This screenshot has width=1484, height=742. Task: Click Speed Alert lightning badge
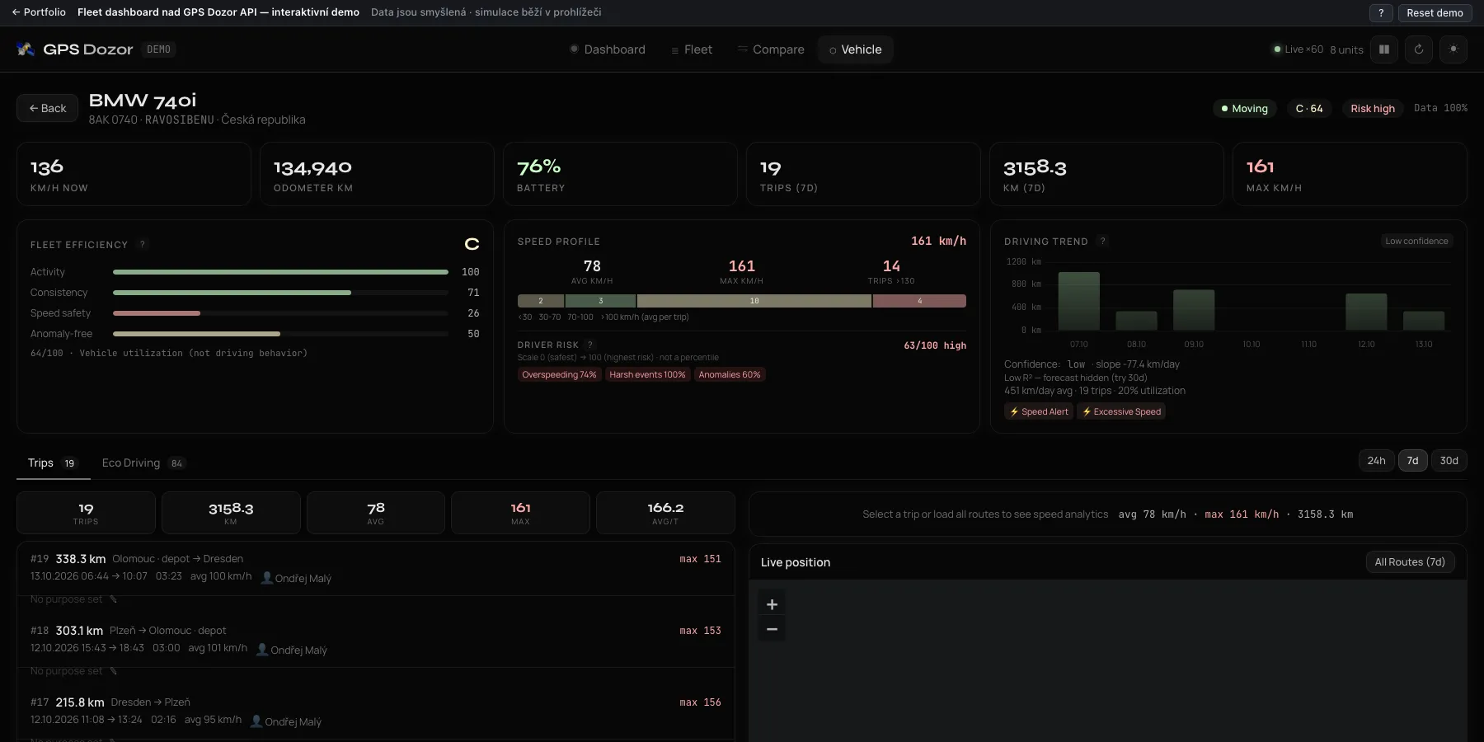1039,411
